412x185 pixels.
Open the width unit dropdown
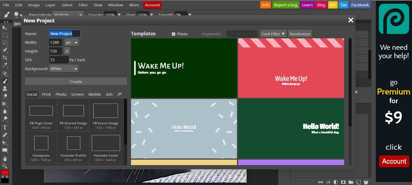[x=72, y=42]
